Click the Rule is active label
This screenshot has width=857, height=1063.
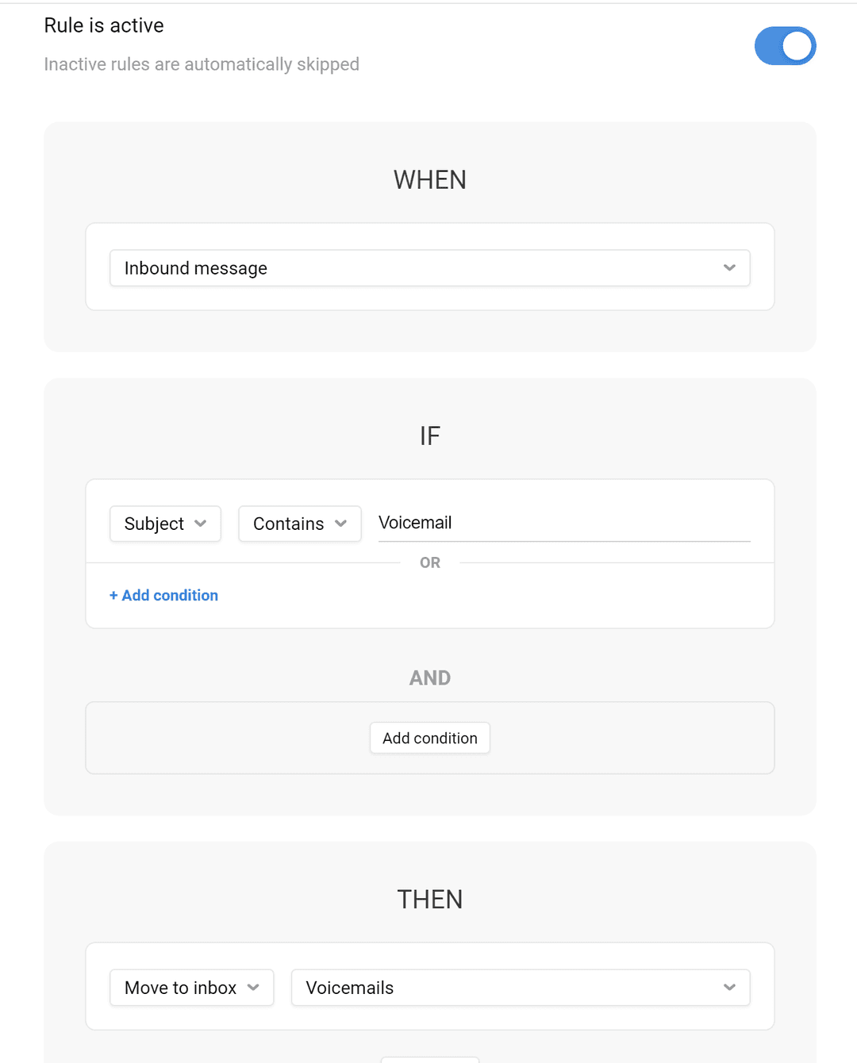pos(104,25)
